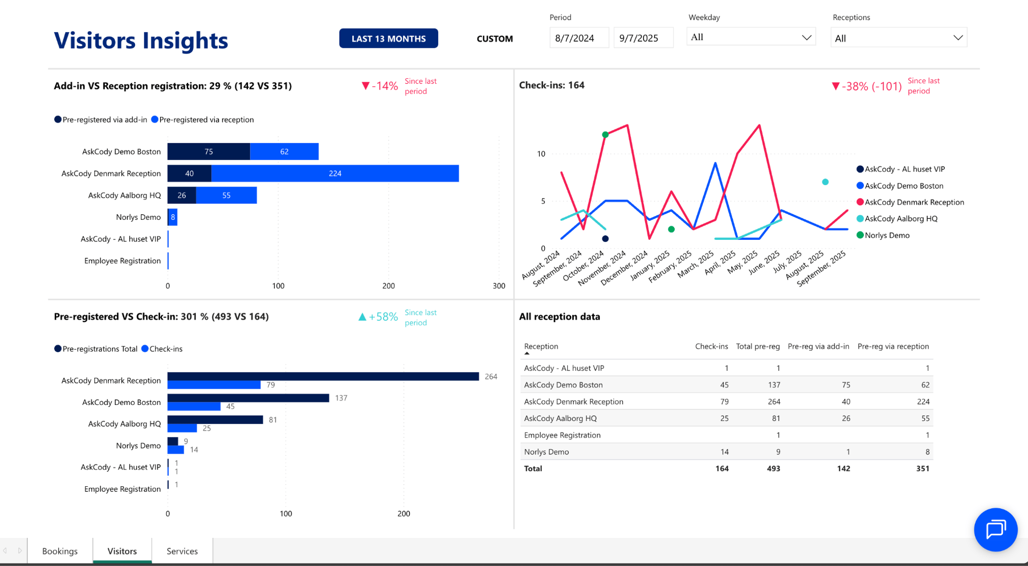Select the CUSTOM period option
This screenshot has width=1028, height=566.
pyautogui.click(x=494, y=38)
